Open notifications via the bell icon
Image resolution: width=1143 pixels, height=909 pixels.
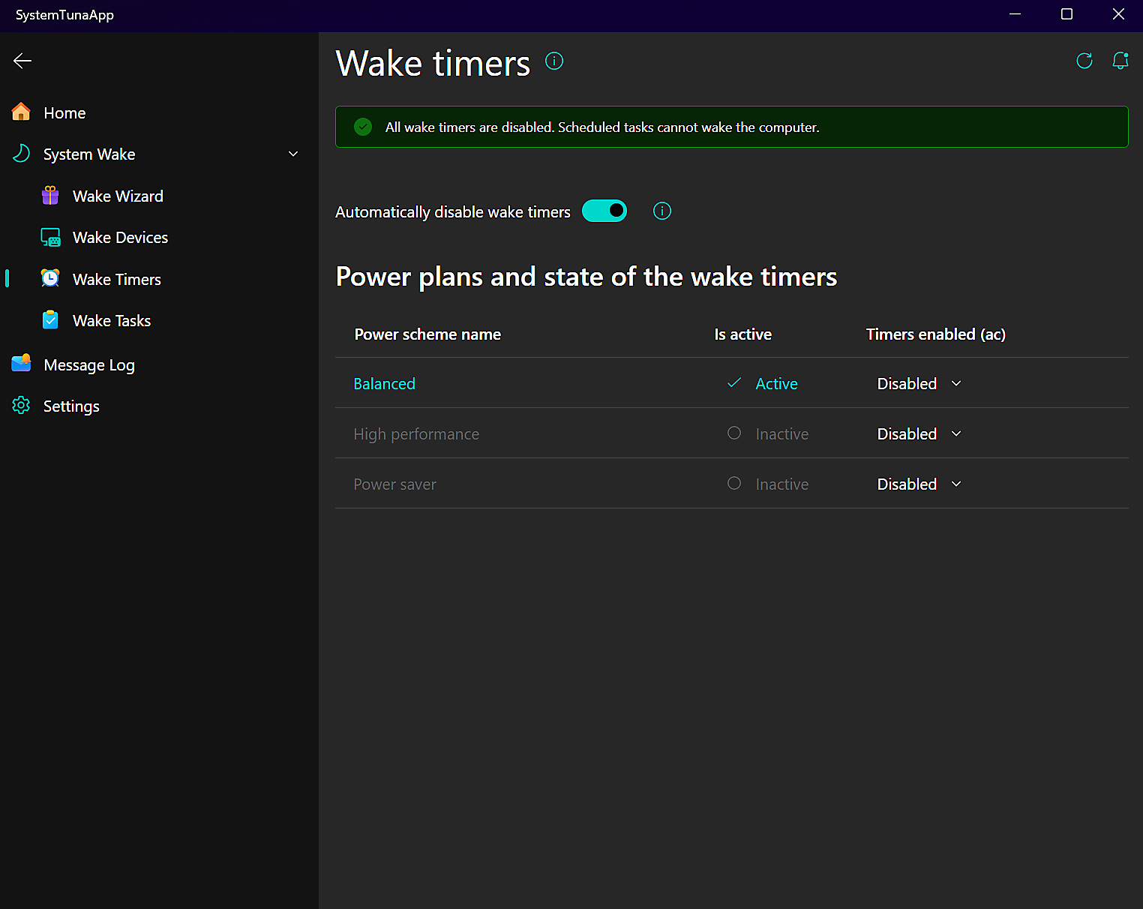click(1120, 61)
